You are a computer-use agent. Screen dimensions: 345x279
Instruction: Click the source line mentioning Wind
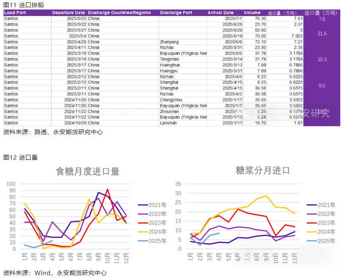pos(55,273)
